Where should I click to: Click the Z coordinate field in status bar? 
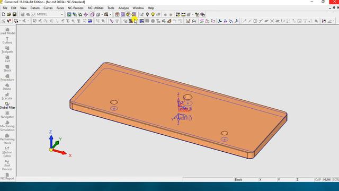[x=305, y=180]
